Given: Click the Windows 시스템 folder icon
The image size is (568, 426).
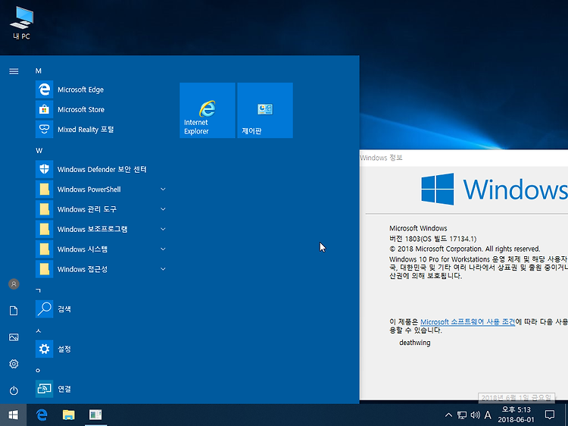Looking at the screenshot, I should [44, 249].
